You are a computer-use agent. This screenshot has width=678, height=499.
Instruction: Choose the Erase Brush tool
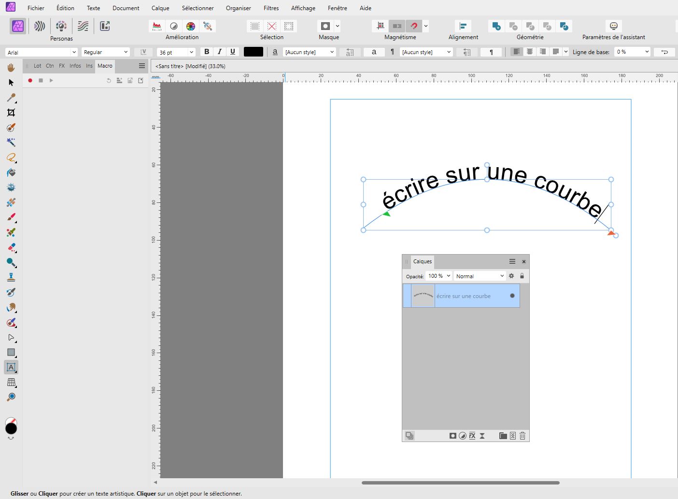[x=11, y=247]
